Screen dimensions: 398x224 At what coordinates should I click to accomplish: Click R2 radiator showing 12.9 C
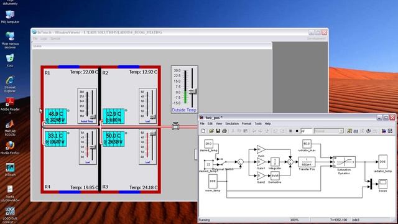tap(113, 116)
